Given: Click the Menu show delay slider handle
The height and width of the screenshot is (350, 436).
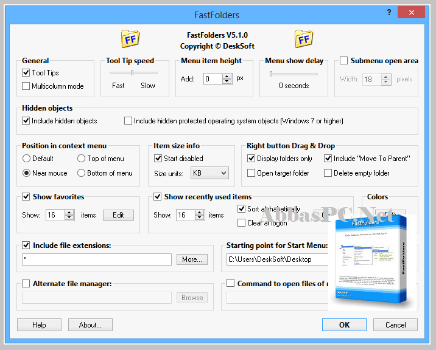Looking at the screenshot, I should (271, 74).
